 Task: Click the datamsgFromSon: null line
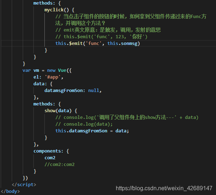[x=73, y=91]
